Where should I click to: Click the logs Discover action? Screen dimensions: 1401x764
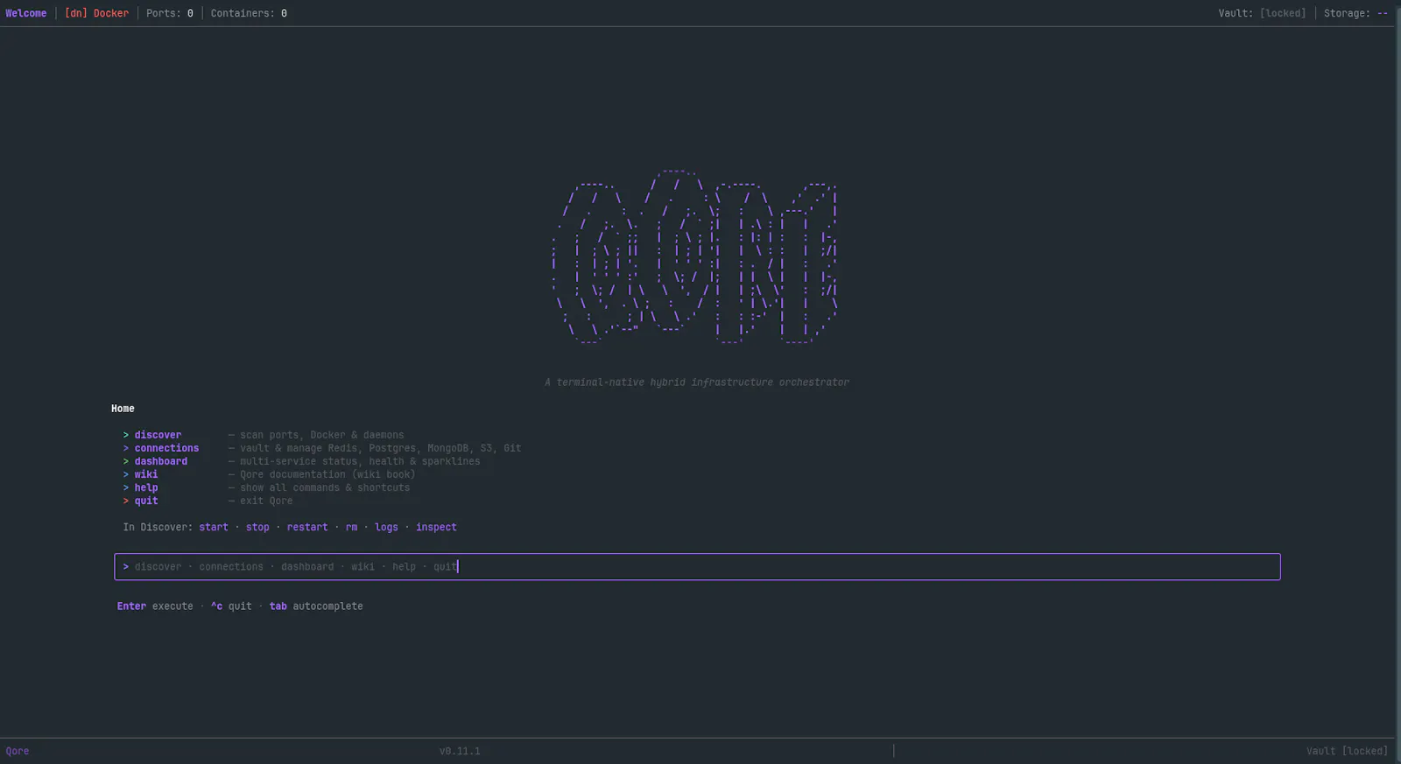pyautogui.click(x=386, y=527)
